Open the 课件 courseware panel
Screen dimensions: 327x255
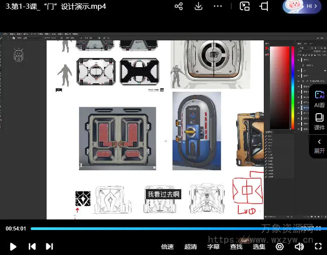point(319,122)
